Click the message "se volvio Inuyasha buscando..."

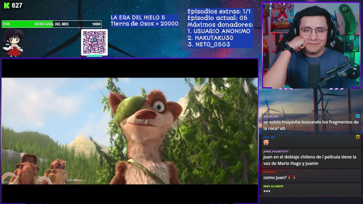tap(311, 125)
